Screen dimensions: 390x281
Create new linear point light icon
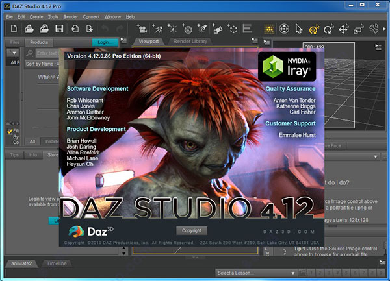(x=187, y=29)
